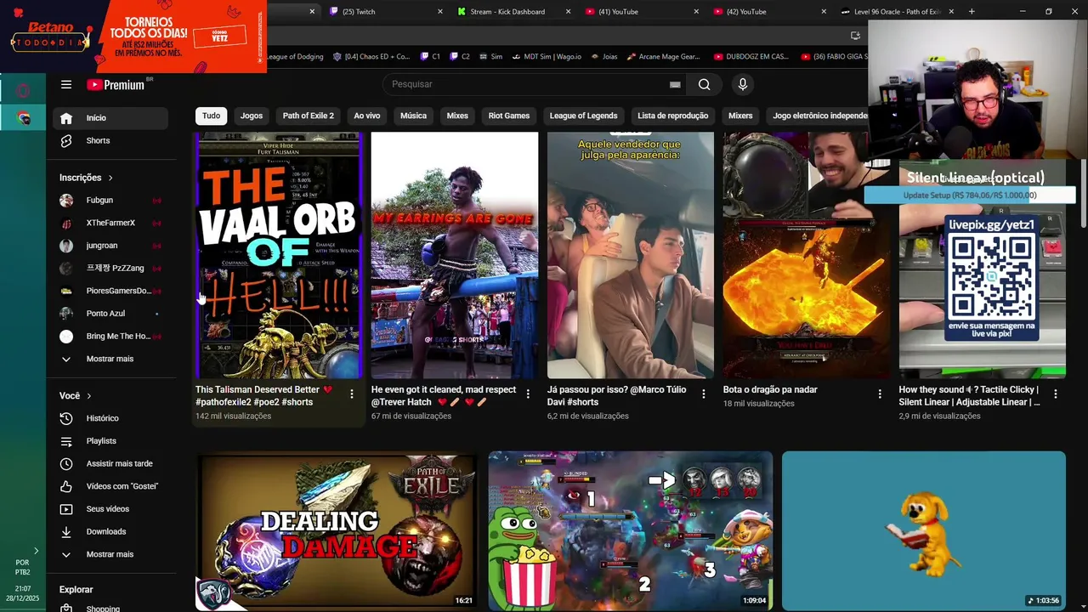Open the Histórico clock icon
1088x612 pixels.
click(66, 418)
